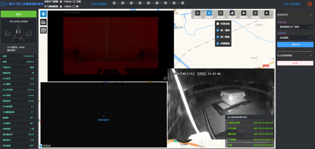Expand the 无人机控制面板 panel
Viewport: 315px width, 149px height.
click(x=311, y=55)
